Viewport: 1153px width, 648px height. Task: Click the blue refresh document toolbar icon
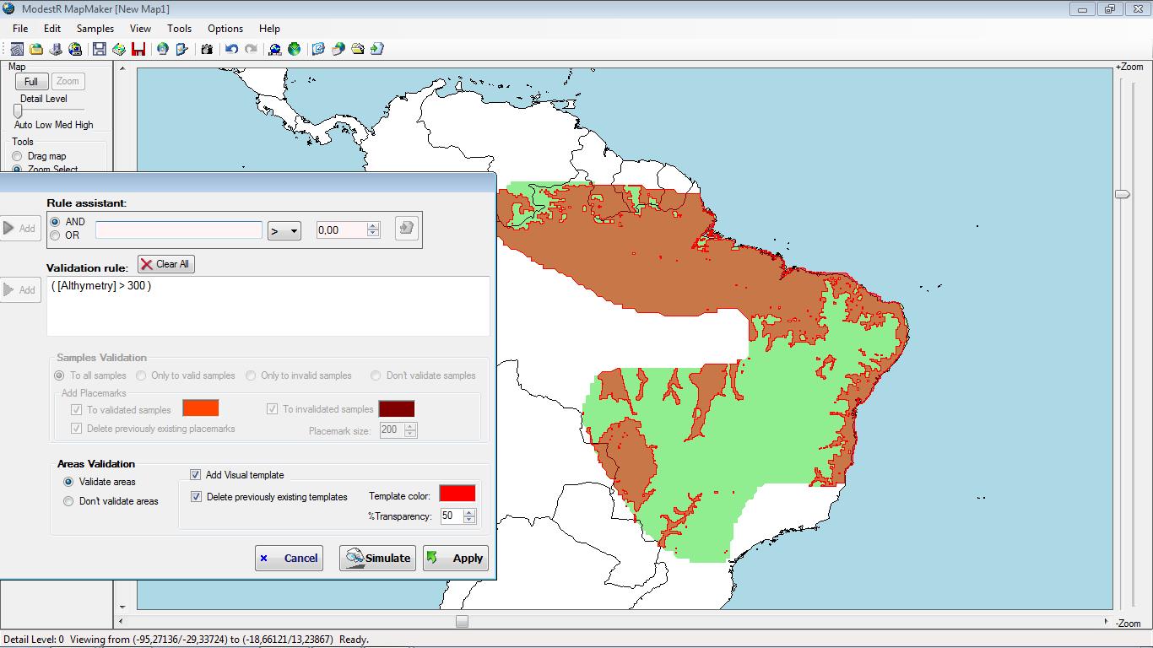(x=318, y=49)
